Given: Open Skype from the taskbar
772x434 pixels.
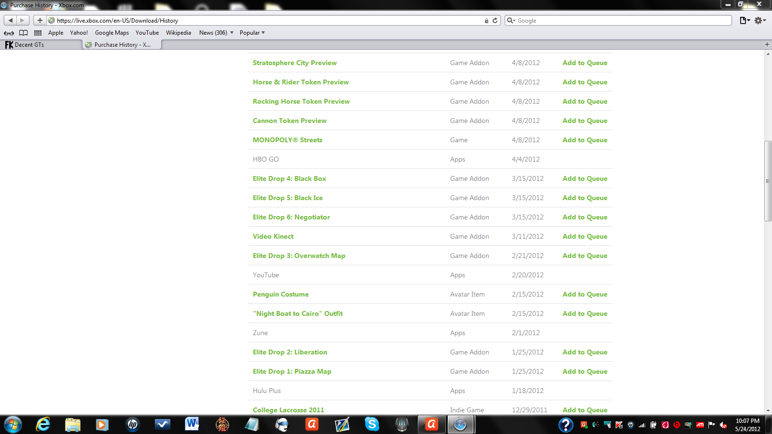Looking at the screenshot, I should (372, 424).
